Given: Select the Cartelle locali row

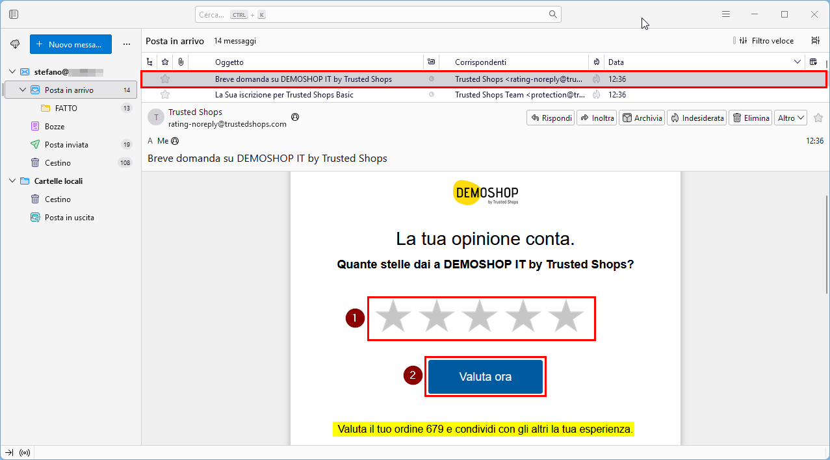Looking at the screenshot, I should tap(70, 181).
